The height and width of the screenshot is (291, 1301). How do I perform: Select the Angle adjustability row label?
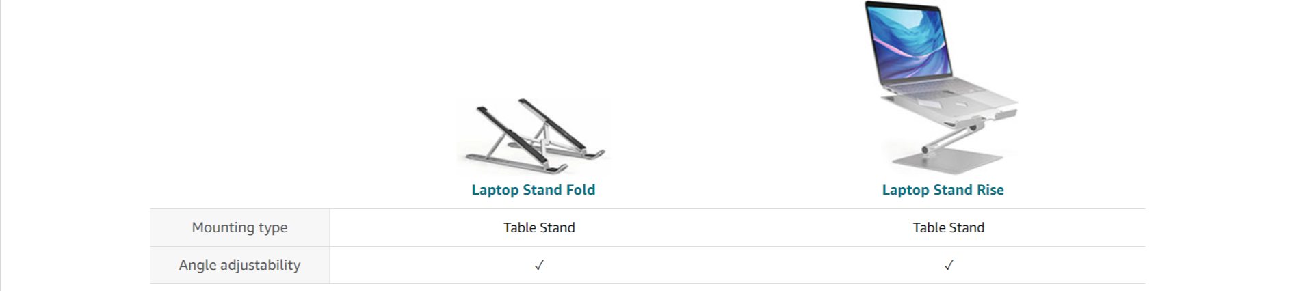coord(239,265)
